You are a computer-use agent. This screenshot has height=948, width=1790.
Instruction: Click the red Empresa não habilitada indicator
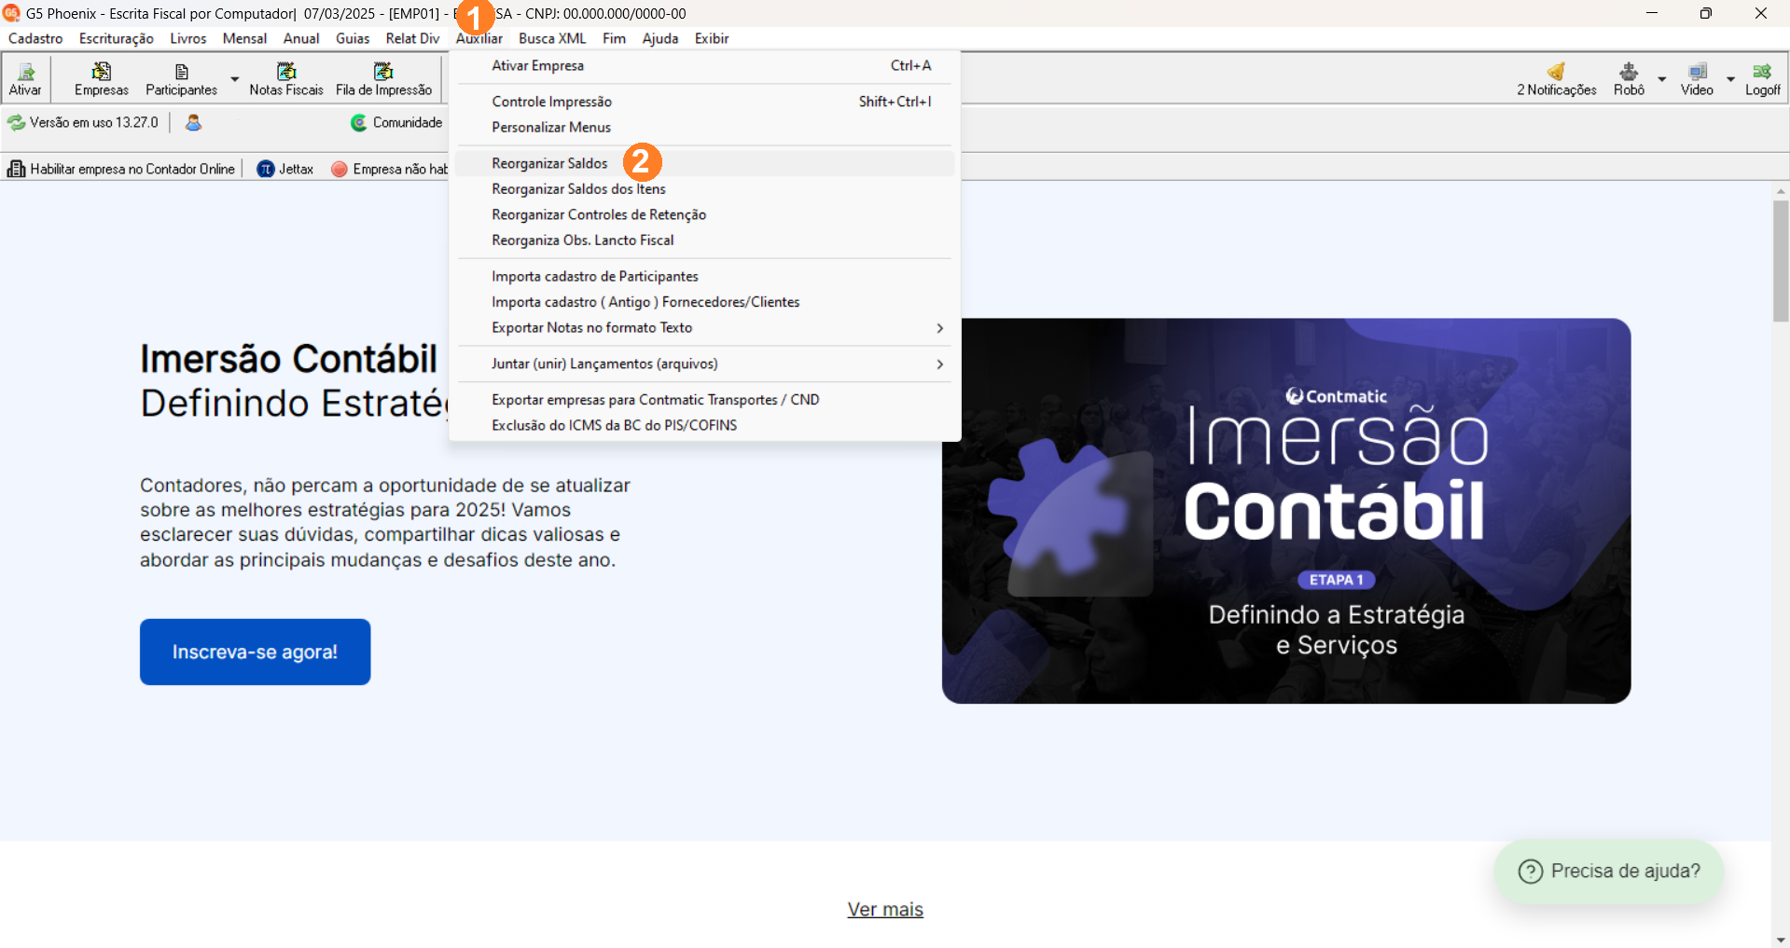tap(340, 169)
